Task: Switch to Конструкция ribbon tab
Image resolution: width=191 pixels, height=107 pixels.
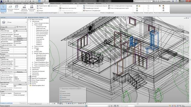Action: tap(18, 3)
